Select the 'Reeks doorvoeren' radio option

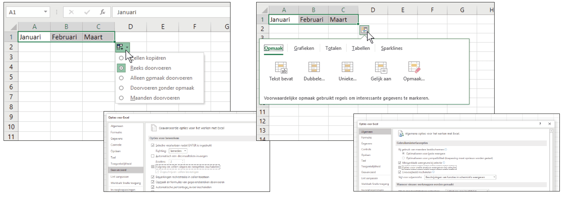(121, 68)
